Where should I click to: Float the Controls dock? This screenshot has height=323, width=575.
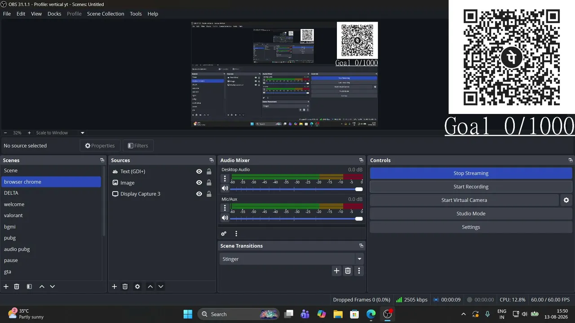(x=571, y=160)
